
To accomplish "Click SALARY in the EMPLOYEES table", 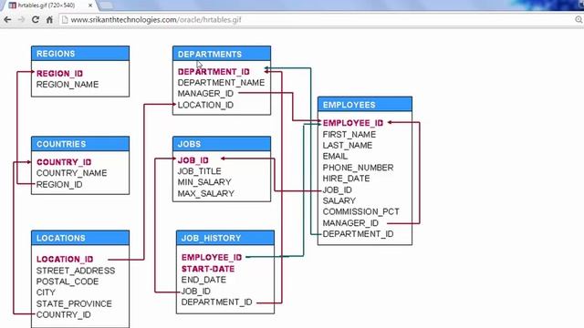I will (339, 200).
